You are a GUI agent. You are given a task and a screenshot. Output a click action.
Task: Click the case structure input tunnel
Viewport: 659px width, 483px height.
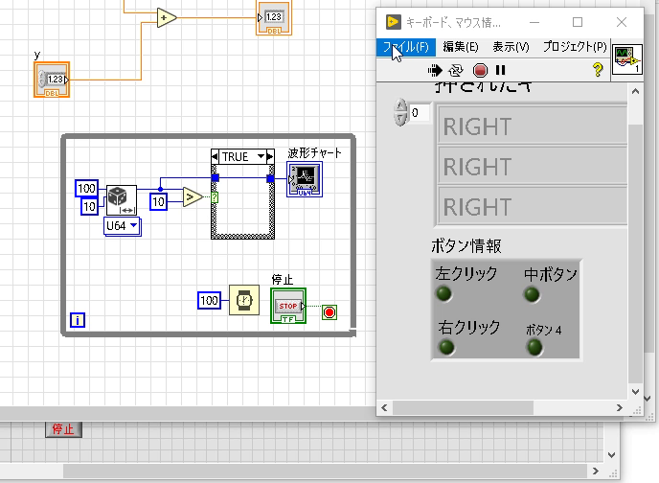(x=216, y=178)
